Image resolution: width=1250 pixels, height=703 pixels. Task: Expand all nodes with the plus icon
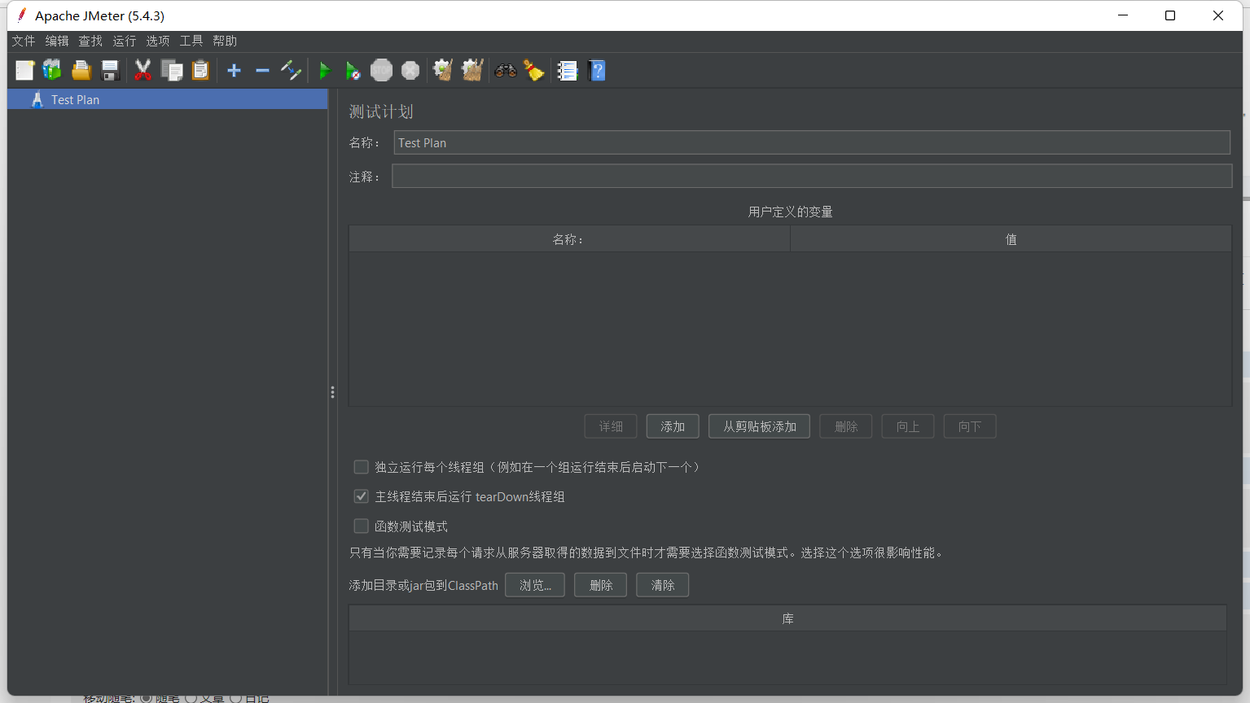click(234, 71)
